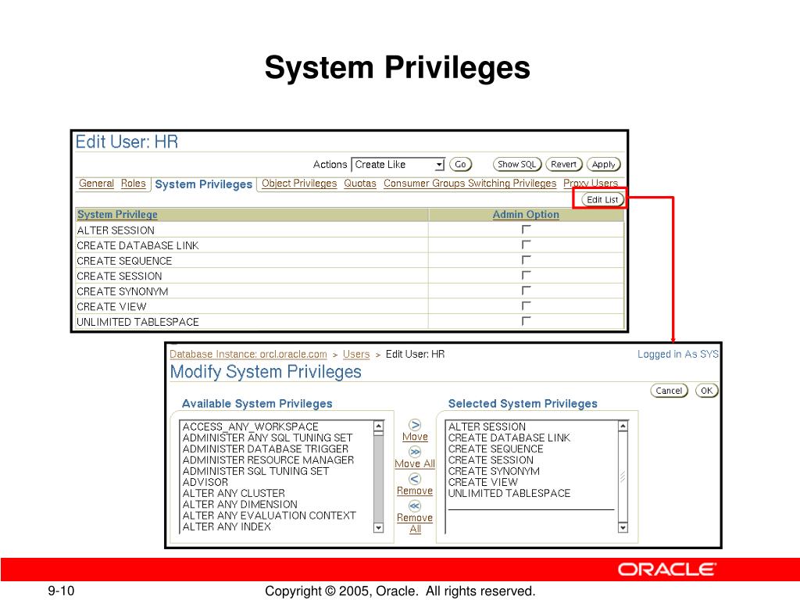Enable Admin Option for CREATE SESSION

pyautogui.click(x=526, y=276)
